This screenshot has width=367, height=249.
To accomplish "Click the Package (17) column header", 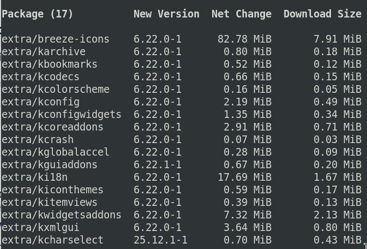I will tap(38, 14).
